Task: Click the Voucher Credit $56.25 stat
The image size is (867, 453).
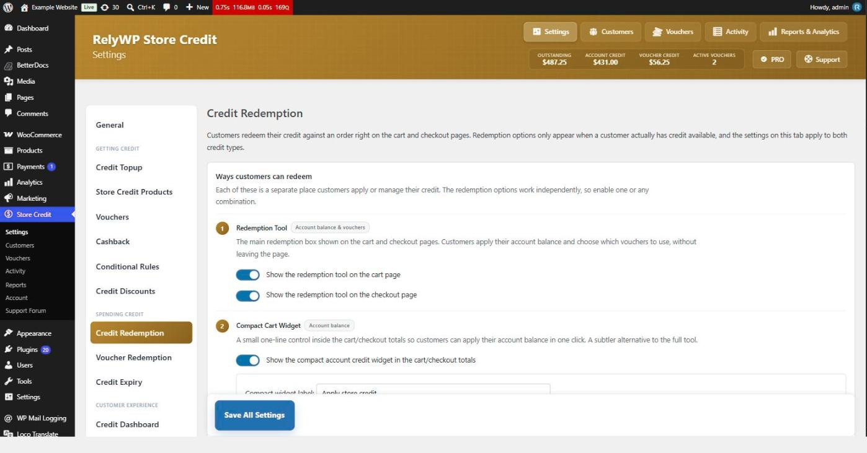Action: pyautogui.click(x=659, y=59)
